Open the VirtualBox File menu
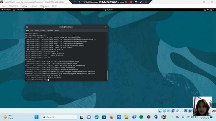Screen dimensions: 216x121 pos(4,6)
